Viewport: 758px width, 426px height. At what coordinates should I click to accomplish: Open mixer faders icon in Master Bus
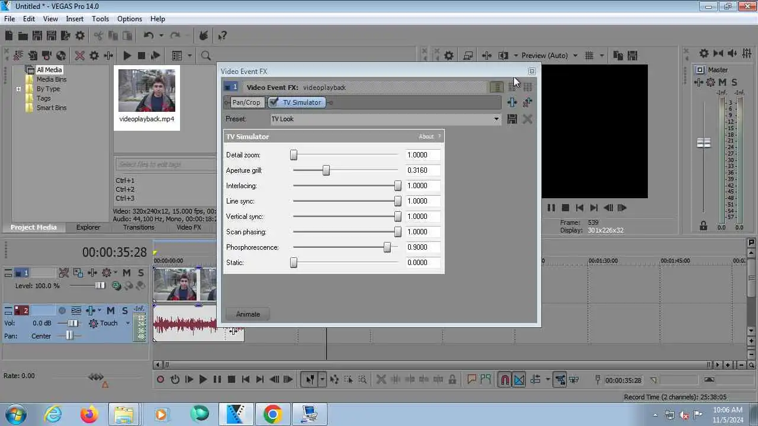coord(746,53)
